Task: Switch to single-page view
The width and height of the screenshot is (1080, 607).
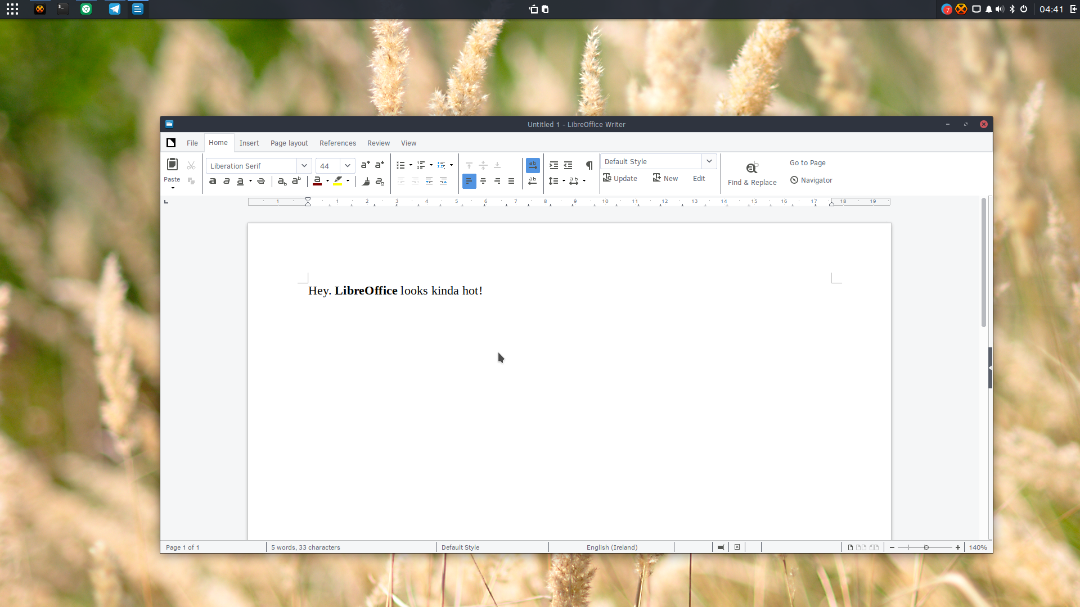Action: tap(850, 547)
